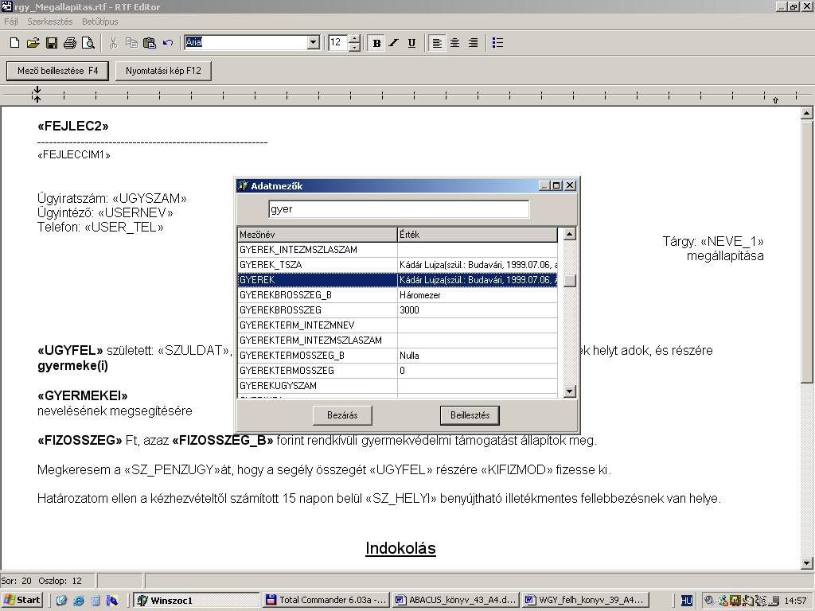Switch to WGY_felh_konyv_39_A4 document in taskbar
This screenshot has width=815, height=611.
point(586,600)
